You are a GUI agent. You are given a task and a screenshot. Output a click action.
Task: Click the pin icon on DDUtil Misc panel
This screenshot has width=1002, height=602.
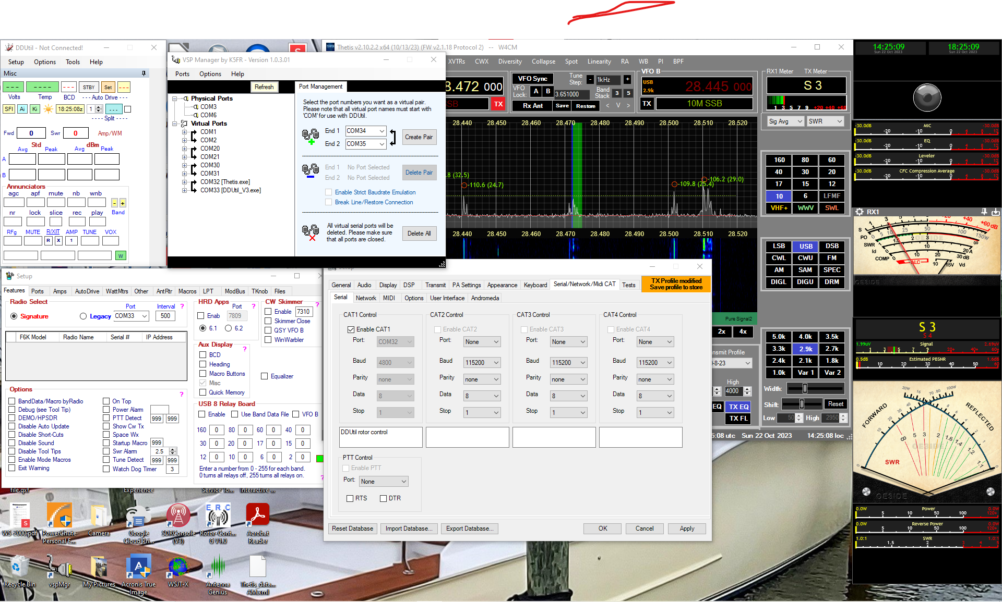[144, 73]
